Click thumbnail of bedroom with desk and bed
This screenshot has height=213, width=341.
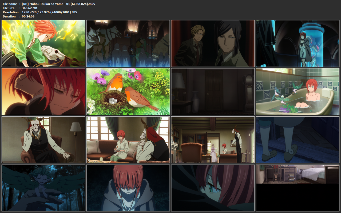(x=298, y=188)
